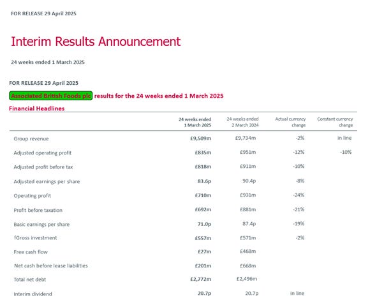The image size is (384, 300).
Task: Click the -10% constant currency value for adjusted operating profit
Action: point(346,152)
